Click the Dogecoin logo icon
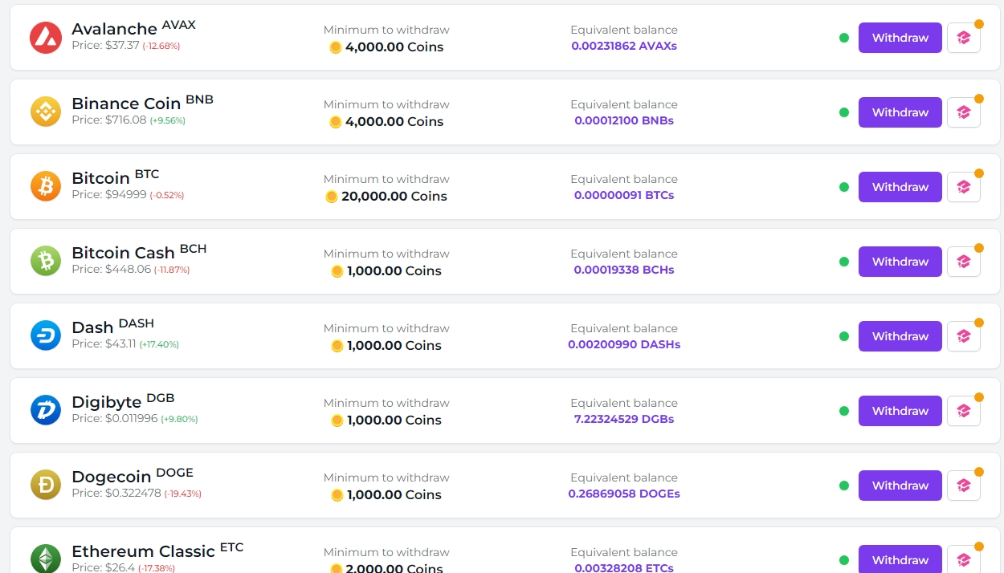Screen dimensions: 1004x573 pos(46,486)
